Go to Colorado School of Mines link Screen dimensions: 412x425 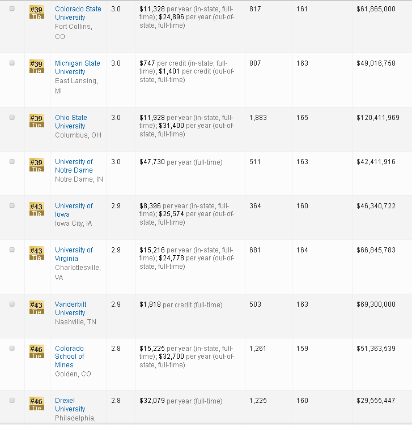pos(70,357)
